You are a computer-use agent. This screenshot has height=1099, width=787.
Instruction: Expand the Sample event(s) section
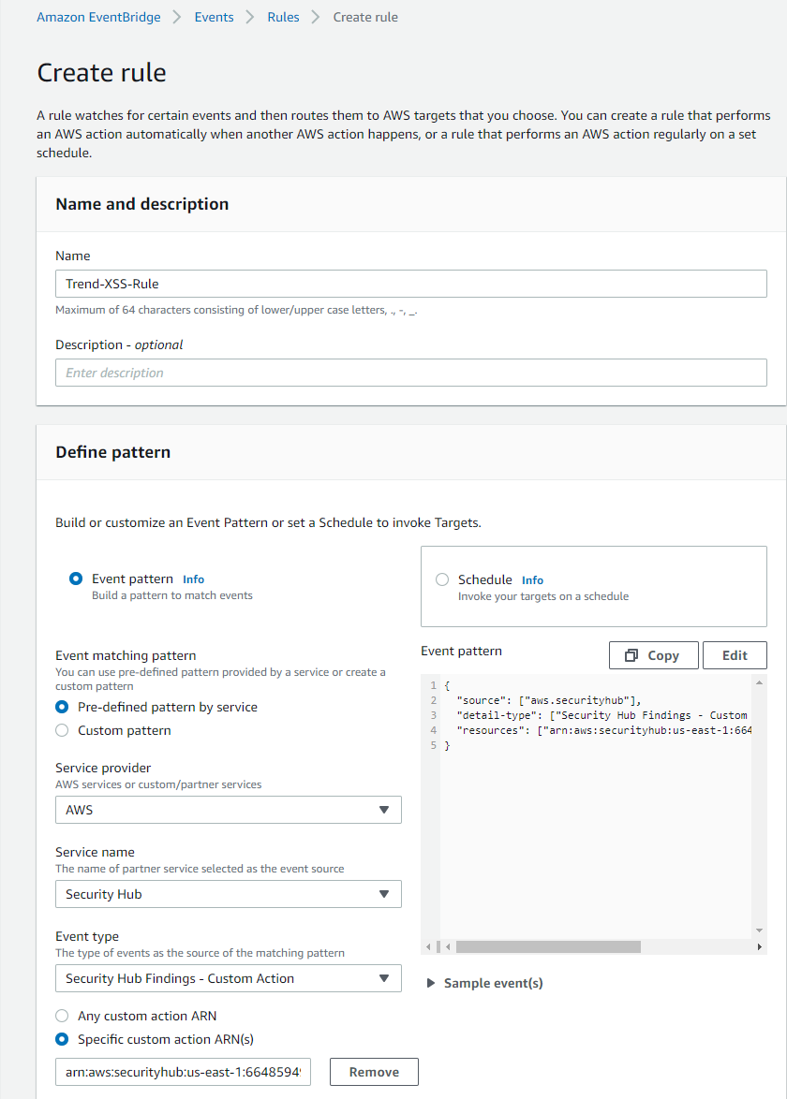[485, 983]
